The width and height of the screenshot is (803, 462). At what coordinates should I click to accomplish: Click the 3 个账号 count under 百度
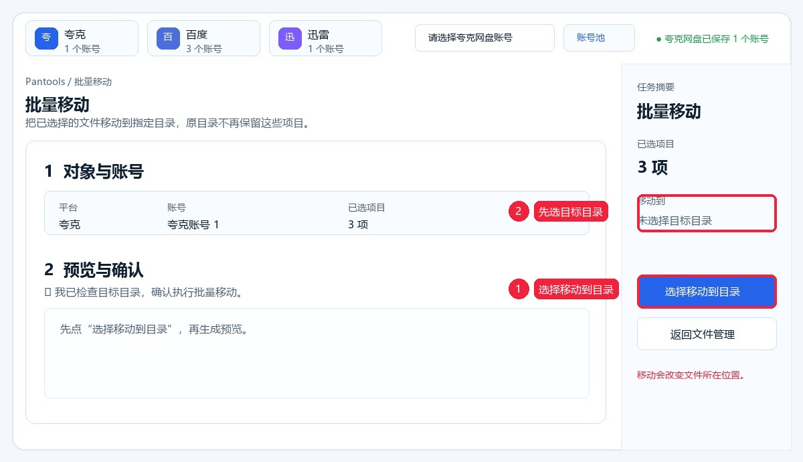click(x=204, y=49)
